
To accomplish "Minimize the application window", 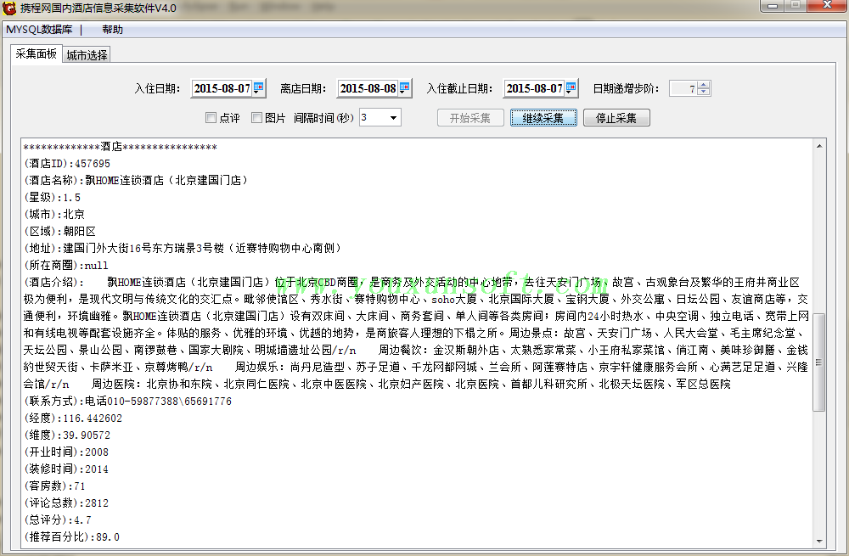I will click(773, 5).
